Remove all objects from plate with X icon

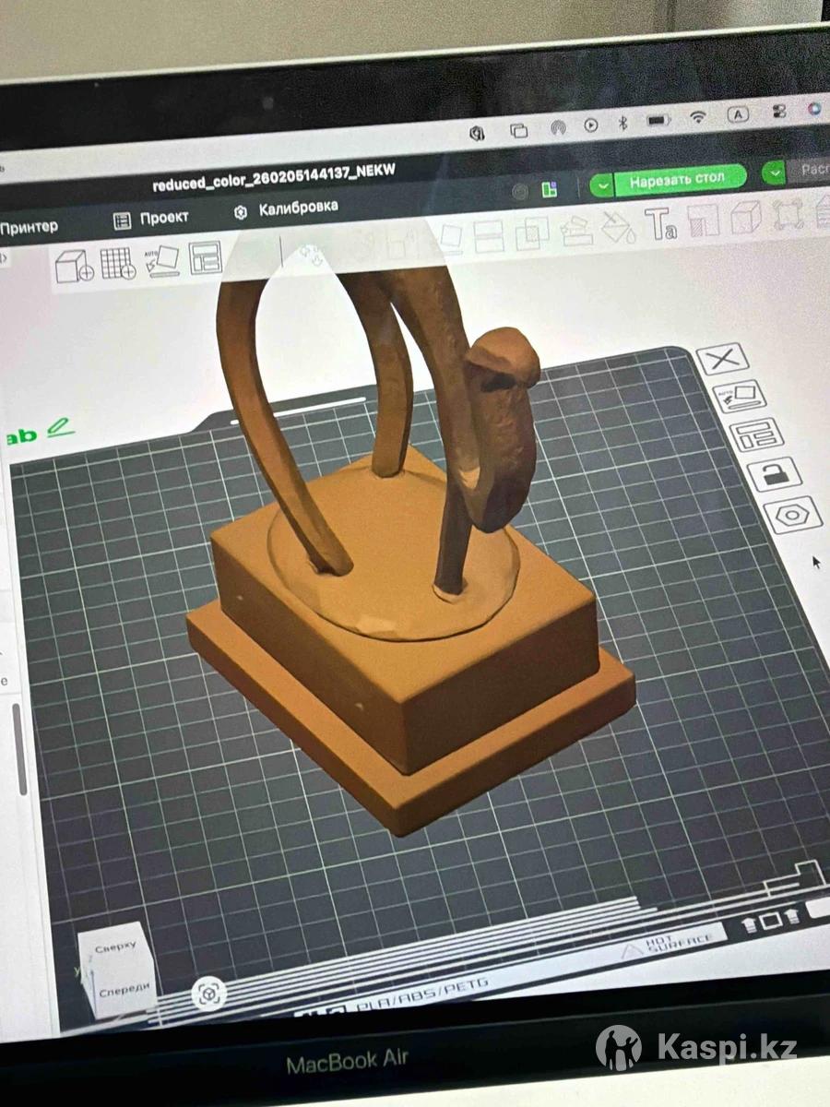721,358
